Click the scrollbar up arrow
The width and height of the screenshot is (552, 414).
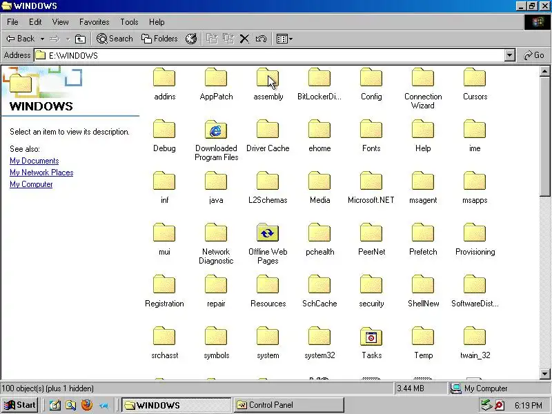tap(544, 72)
